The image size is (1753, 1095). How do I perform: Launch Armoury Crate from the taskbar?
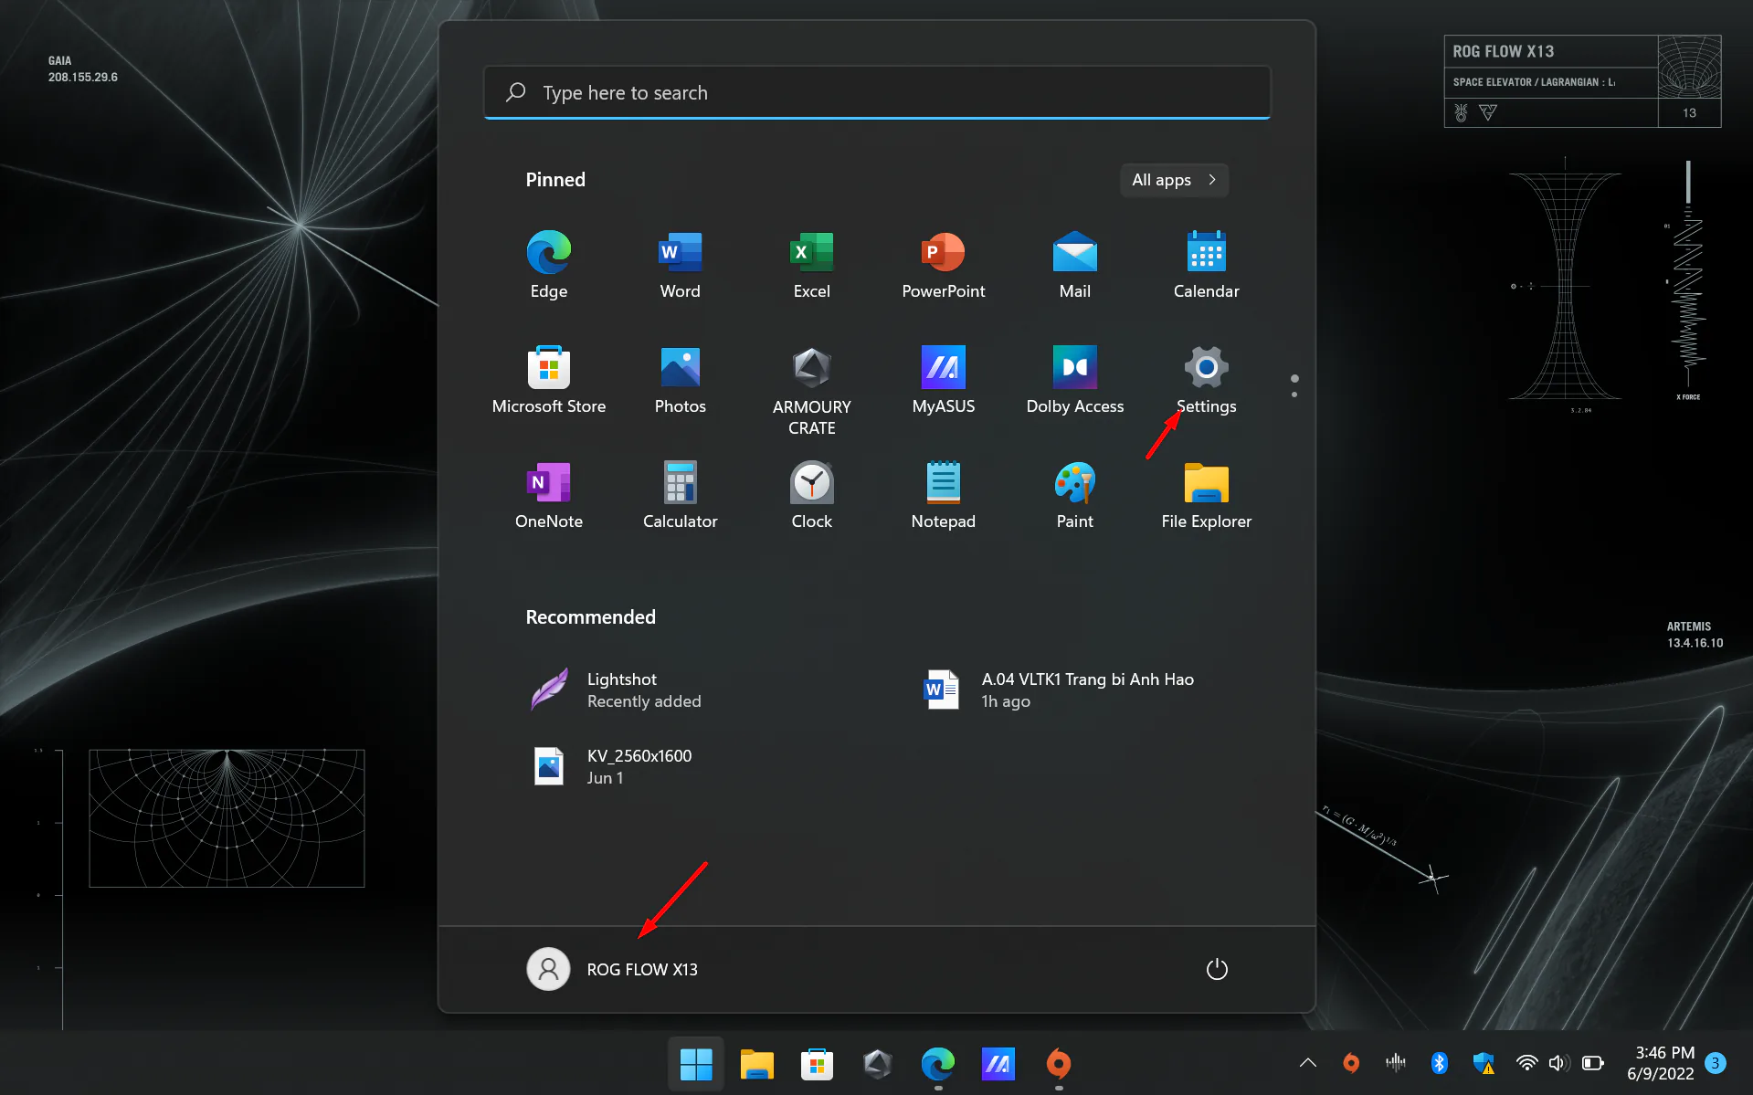877,1063
